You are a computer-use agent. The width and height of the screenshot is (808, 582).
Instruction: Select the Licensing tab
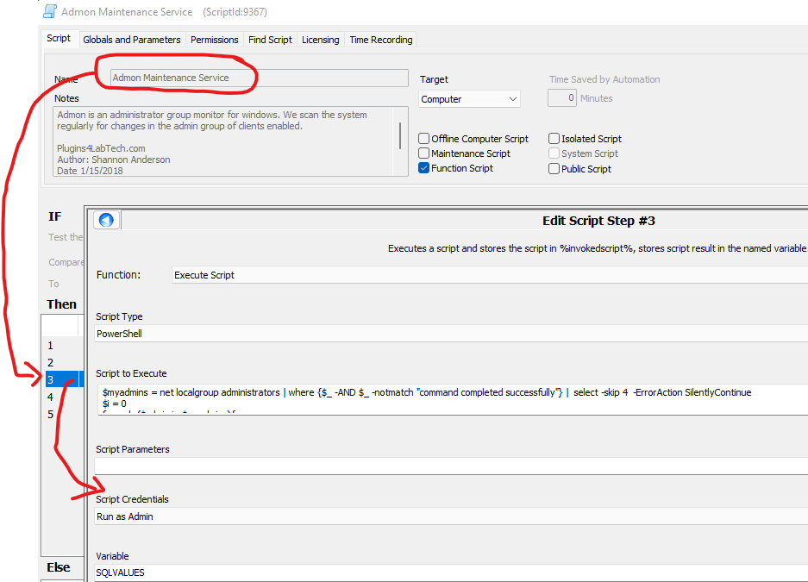(320, 40)
